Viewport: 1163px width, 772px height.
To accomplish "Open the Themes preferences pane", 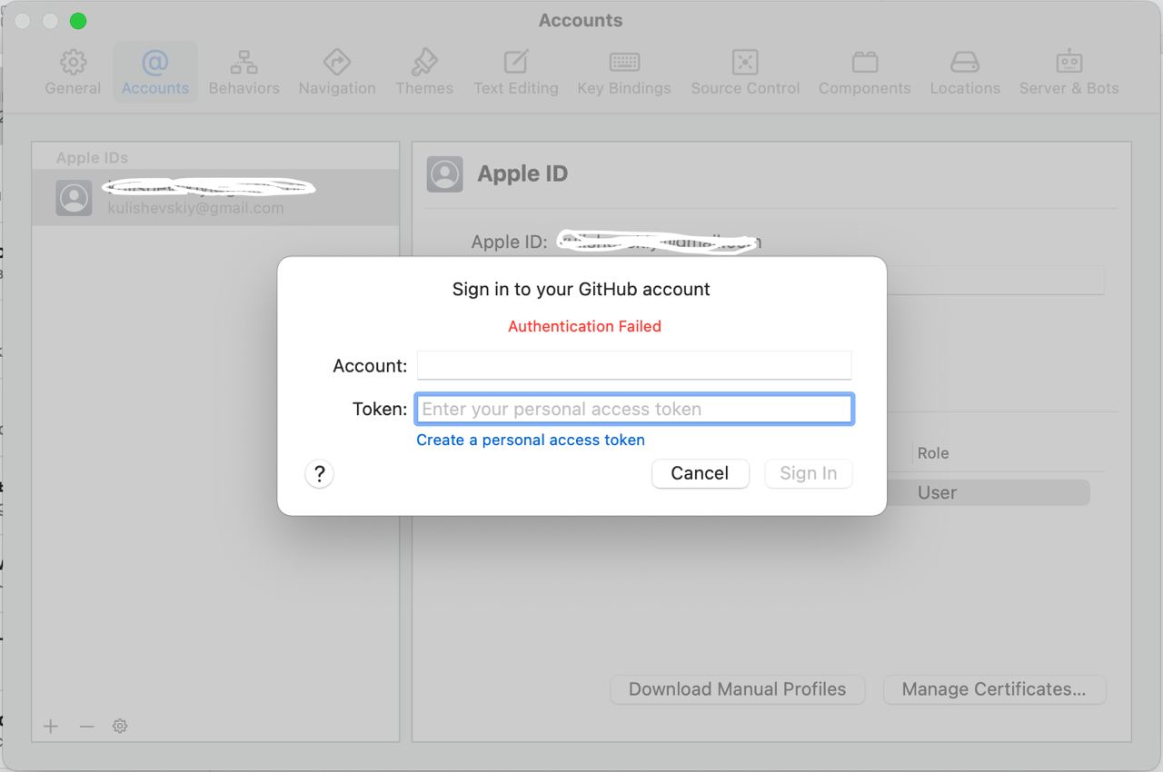I will [x=424, y=72].
